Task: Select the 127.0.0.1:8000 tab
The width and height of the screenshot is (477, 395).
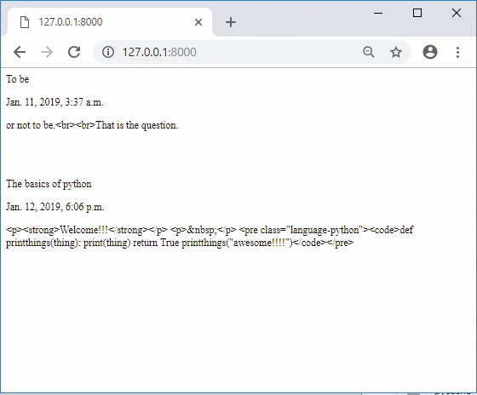Action: [110, 22]
